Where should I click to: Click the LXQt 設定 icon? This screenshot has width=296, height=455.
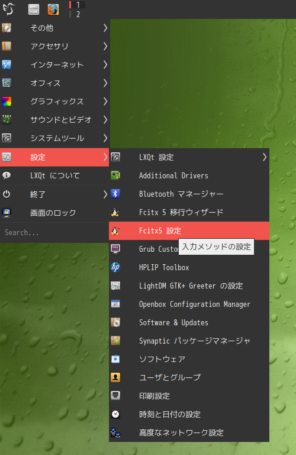click(115, 157)
